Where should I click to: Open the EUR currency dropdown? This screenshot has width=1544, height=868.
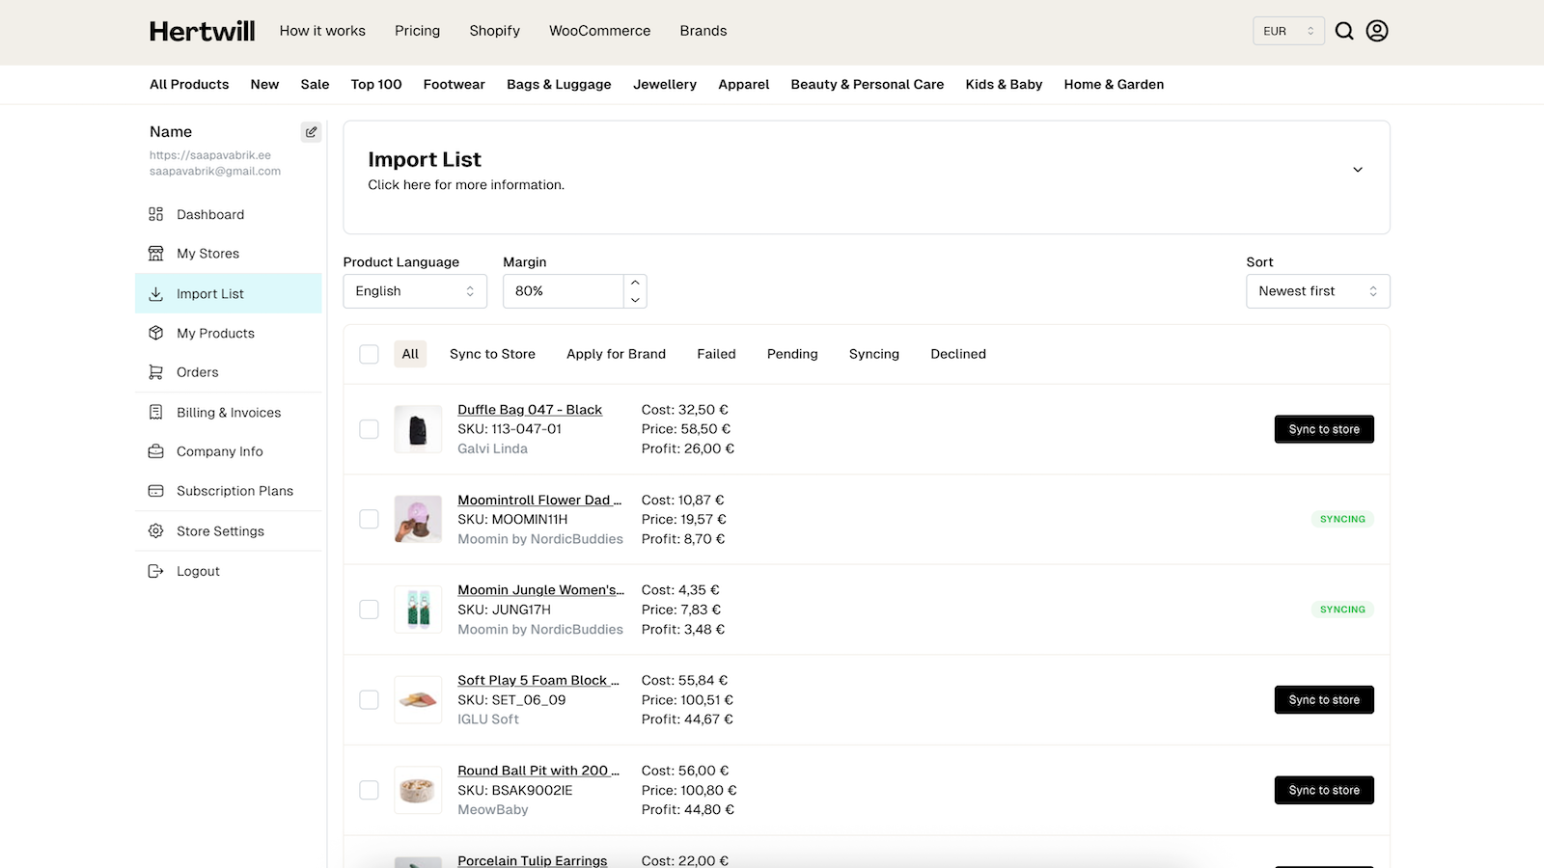tap(1288, 31)
